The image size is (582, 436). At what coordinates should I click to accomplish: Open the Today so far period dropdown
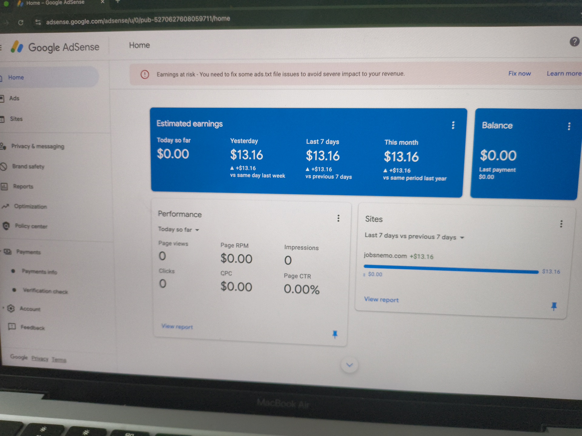click(x=179, y=230)
